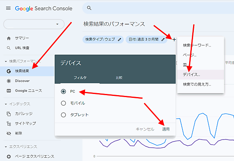This screenshot has height=161, width=234.
Task: Edit the 検索タイプ: ウェブ filter pencil
Action: (x=119, y=39)
